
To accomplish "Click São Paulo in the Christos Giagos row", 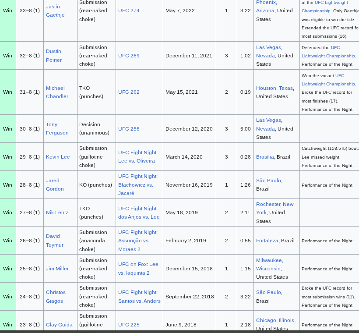I will click(x=268, y=292).
